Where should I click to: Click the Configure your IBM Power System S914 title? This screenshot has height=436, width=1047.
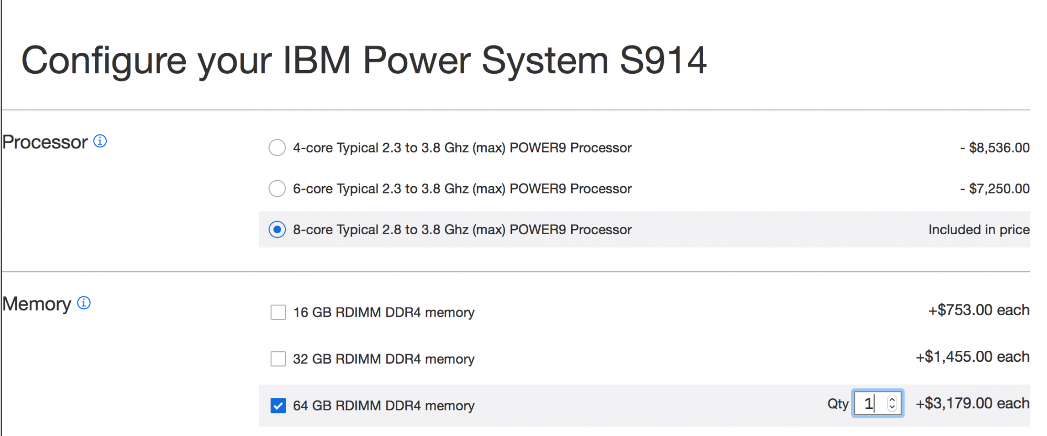click(364, 61)
